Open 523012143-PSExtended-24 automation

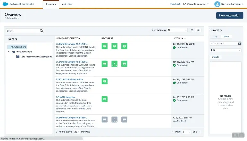pyautogui.click(x=70, y=79)
